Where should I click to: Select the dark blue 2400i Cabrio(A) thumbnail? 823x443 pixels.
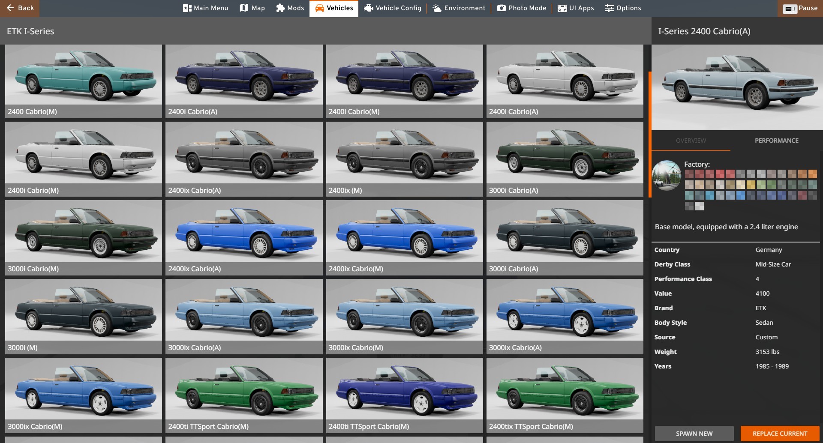(x=244, y=81)
